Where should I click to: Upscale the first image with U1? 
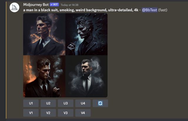[31, 103]
